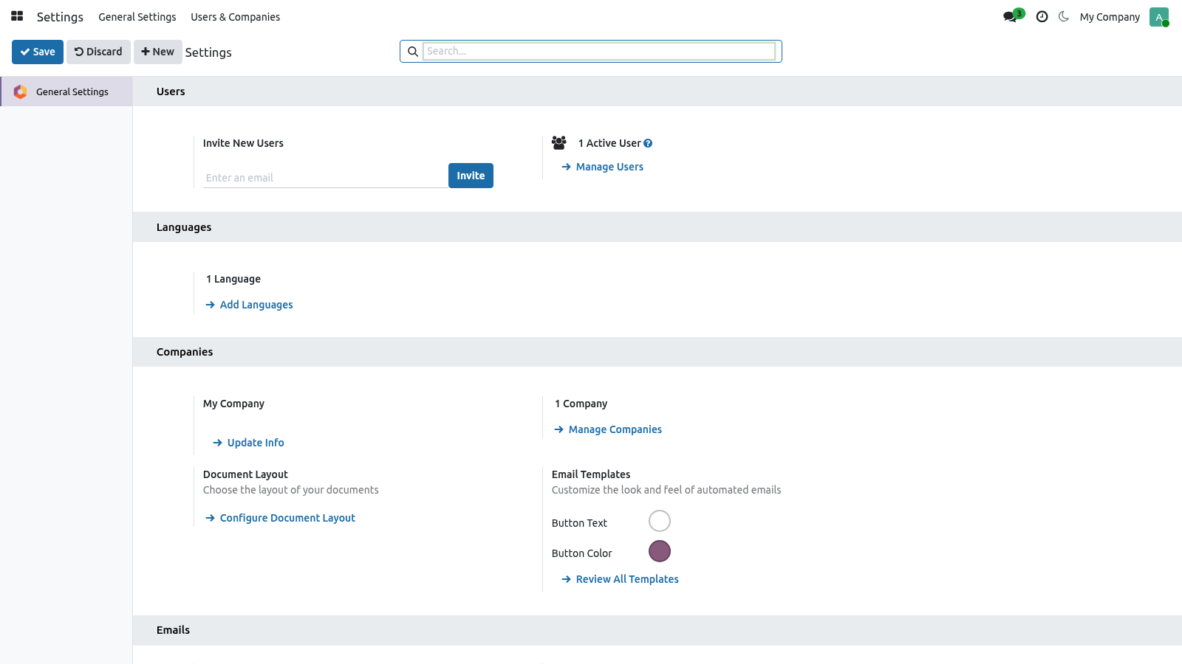Open the Manage Companies link
Image resolution: width=1182 pixels, height=664 pixels.
608,429
